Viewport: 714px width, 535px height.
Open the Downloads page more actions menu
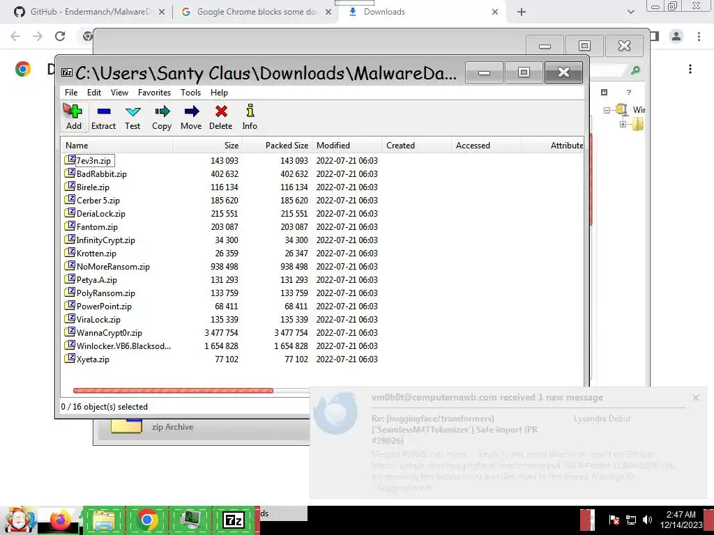coord(690,69)
